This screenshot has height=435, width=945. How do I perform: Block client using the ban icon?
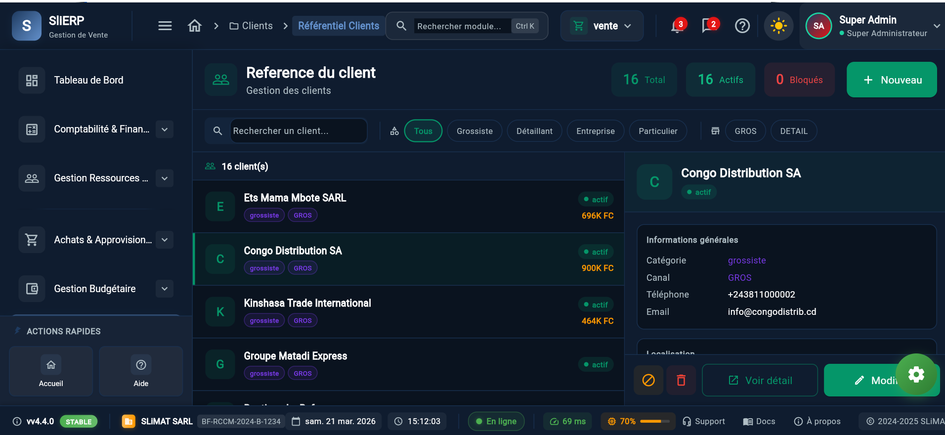(x=648, y=380)
